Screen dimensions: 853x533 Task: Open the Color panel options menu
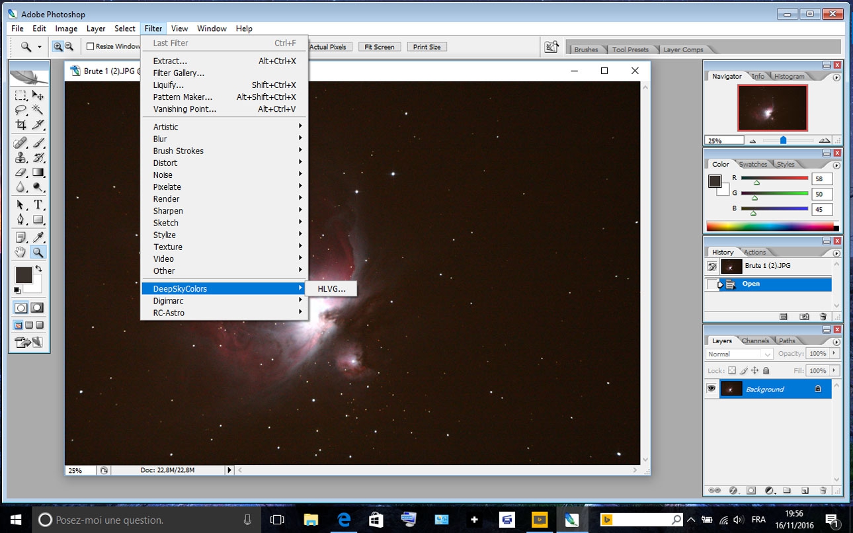[836, 165]
